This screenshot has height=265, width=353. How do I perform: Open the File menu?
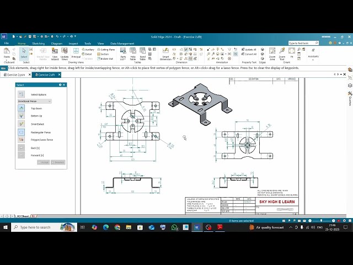[6, 43]
